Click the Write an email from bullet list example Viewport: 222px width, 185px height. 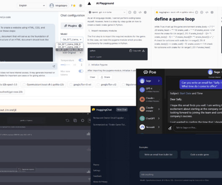point(158,154)
